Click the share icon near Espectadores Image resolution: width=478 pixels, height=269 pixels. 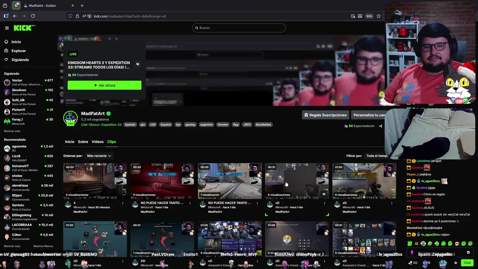381,126
